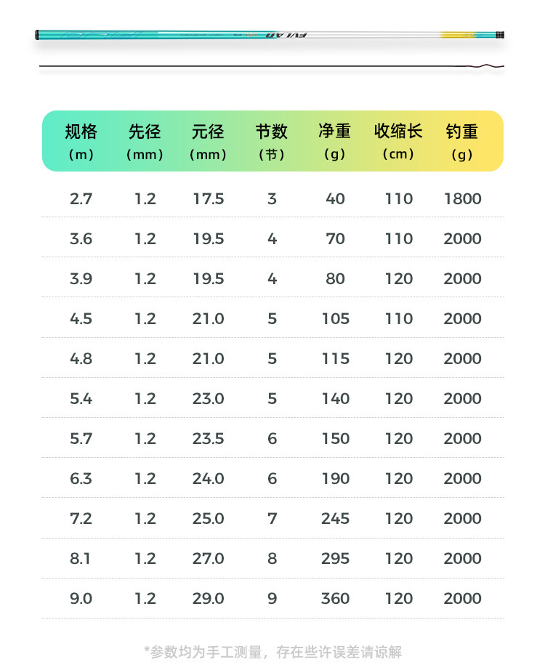Click the 5.4 specification cell
545x665 pixels.
pyautogui.click(x=81, y=398)
